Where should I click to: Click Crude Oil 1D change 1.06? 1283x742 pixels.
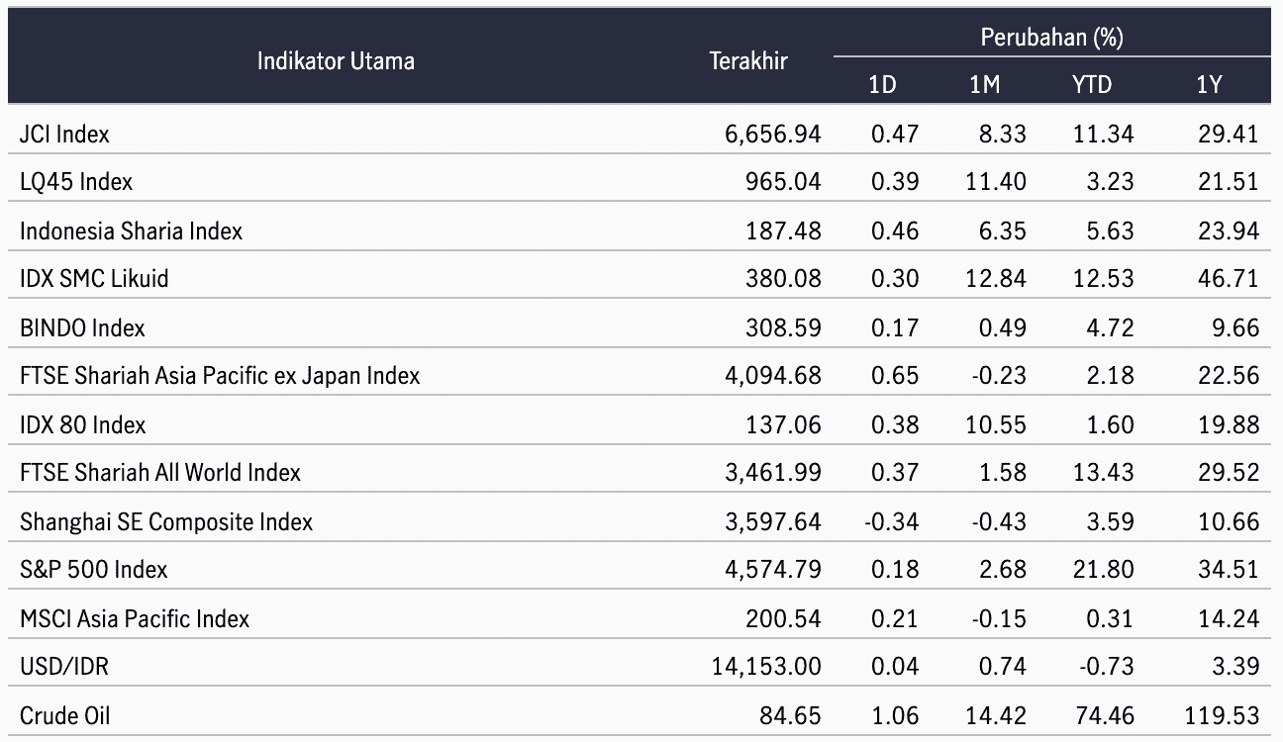tap(895, 714)
